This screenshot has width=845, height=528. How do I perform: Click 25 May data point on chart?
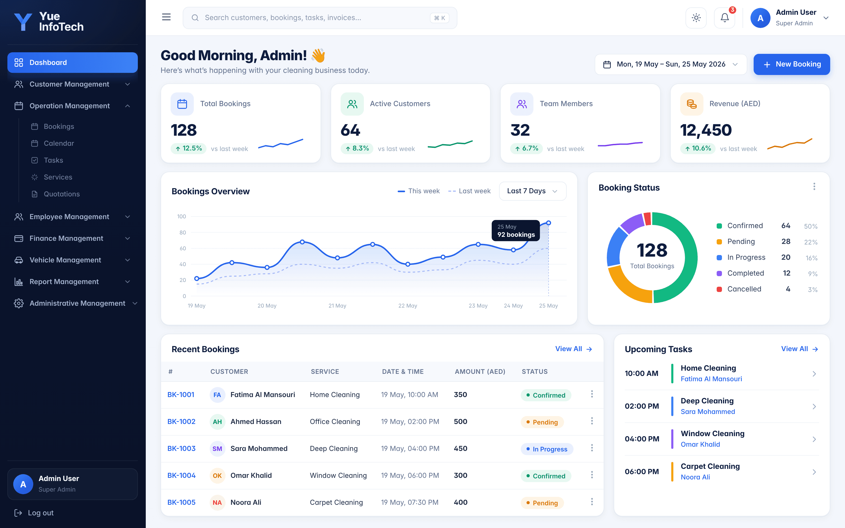[548, 223]
